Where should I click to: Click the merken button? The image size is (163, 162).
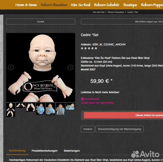[x=88, y=129]
